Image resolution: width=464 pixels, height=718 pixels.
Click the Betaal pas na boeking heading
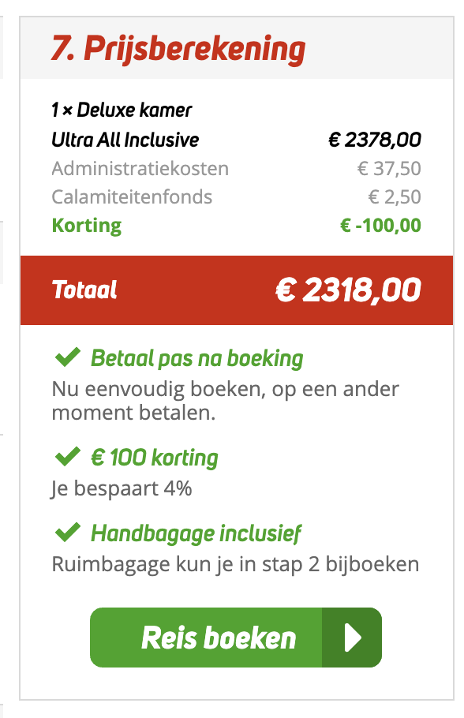tap(197, 358)
